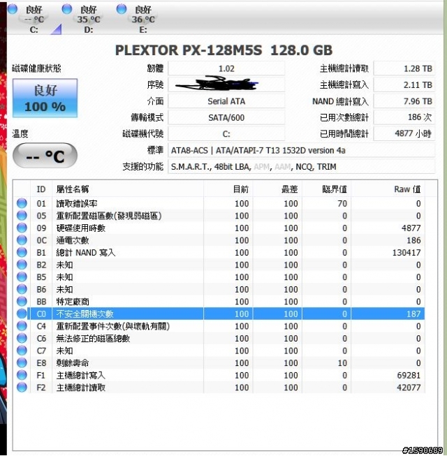Click status orb of row B6
The width and height of the screenshot is (447, 456).
(22, 289)
